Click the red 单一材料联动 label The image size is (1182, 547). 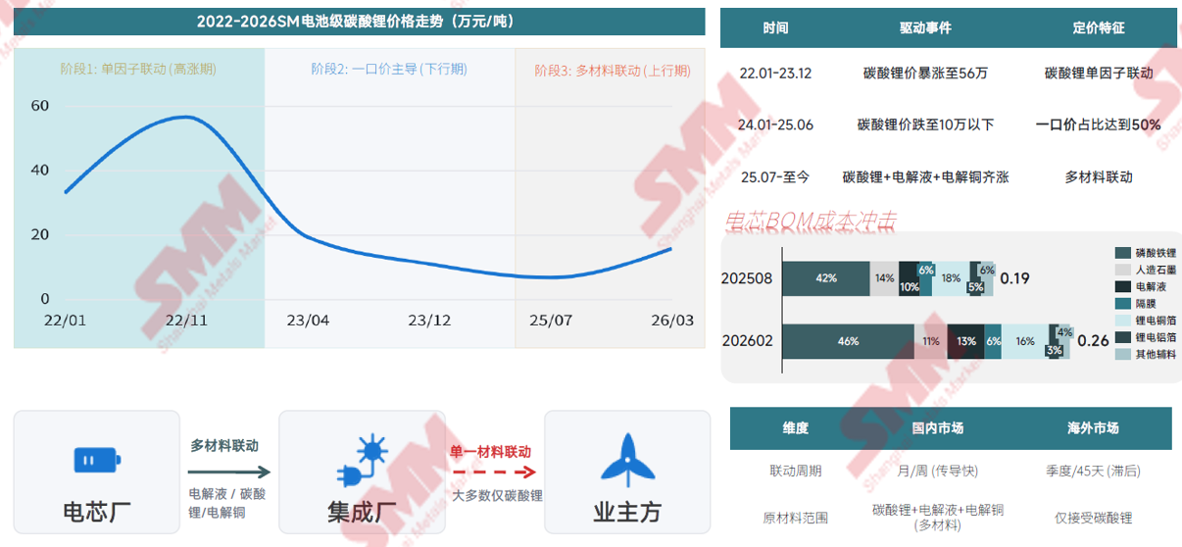point(490,452)
